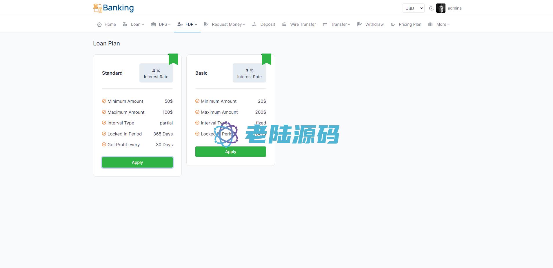Apply for the Basic plan
Viewport: 553px width, 268px height.
click(x=230, y=152)
